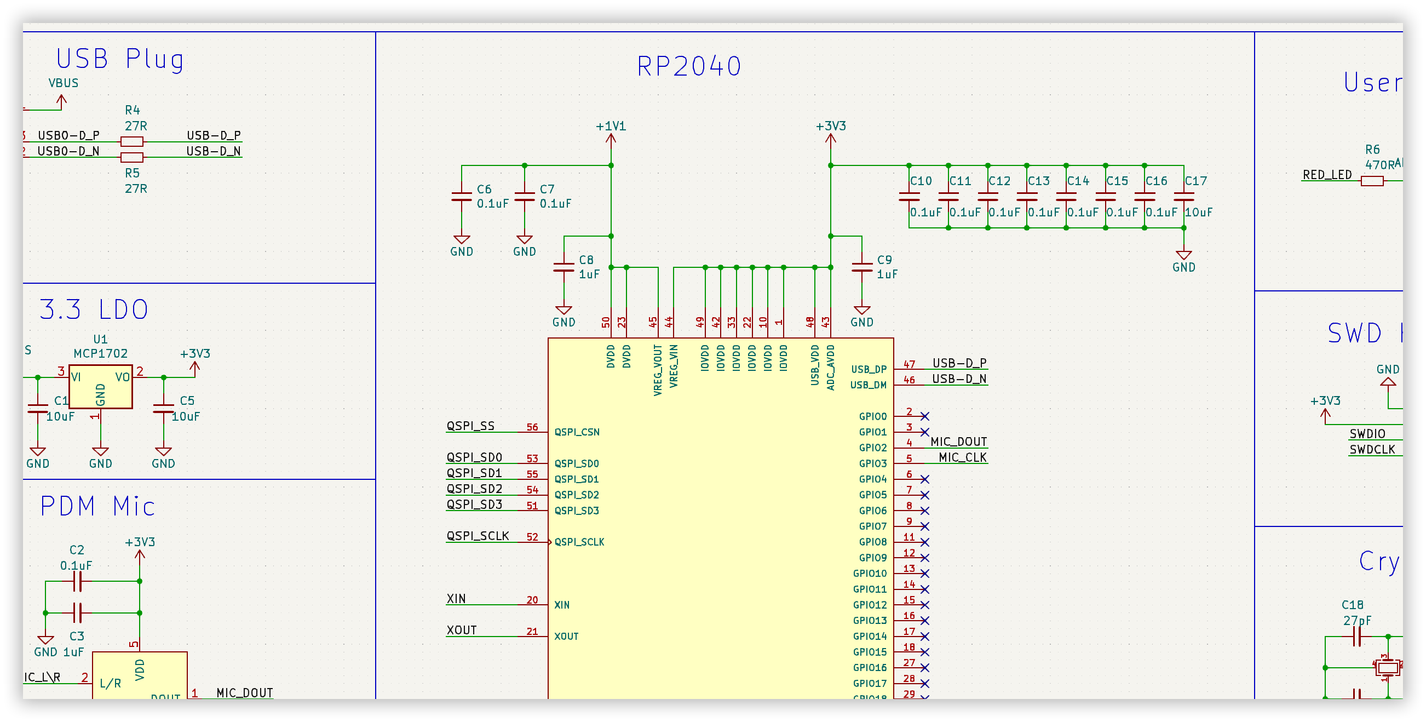Select the SWDIO net label
The width and height of the screenshot is (1426, 722).
pyautogui.click(x=1367, y=433)
